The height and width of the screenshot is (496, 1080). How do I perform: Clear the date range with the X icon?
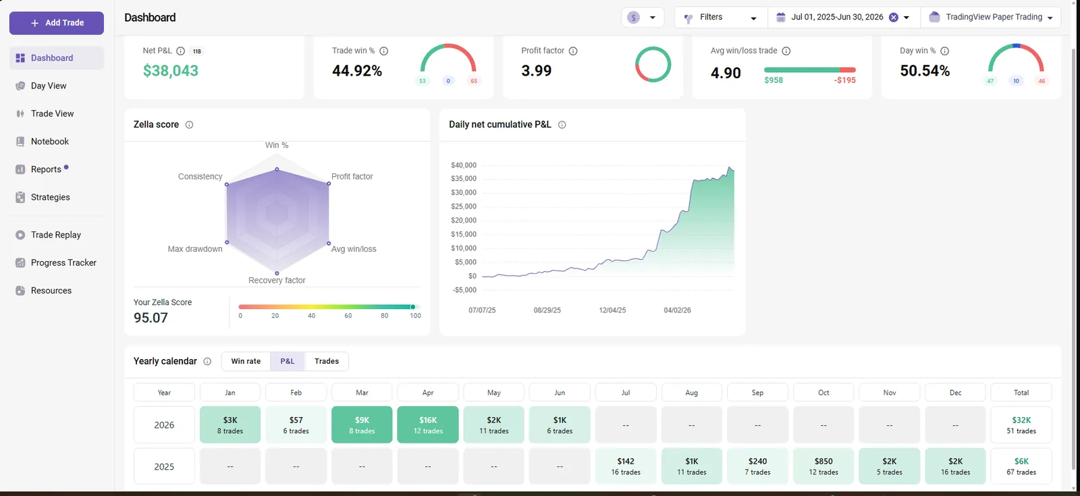893,18
